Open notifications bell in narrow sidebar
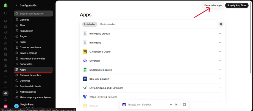The height and width of the screenshot is (111, 253). pos(6,100)
